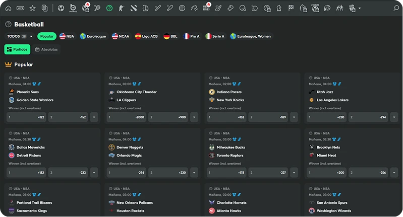Open the Originals logo icon
This screenshot has width=403, height=217.
[x=73, y=8]
